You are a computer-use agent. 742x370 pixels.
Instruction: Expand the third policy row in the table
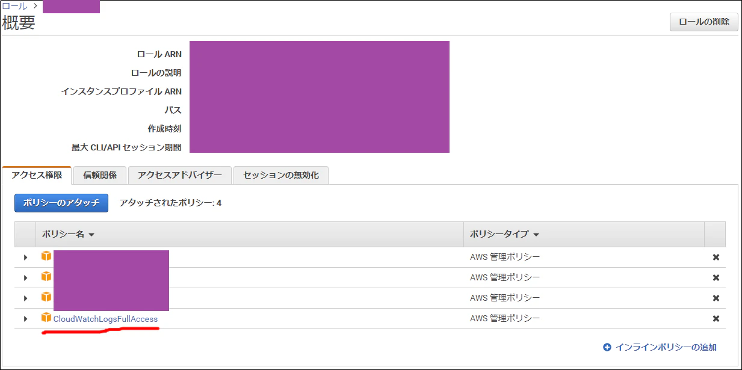tap(25, 298)
